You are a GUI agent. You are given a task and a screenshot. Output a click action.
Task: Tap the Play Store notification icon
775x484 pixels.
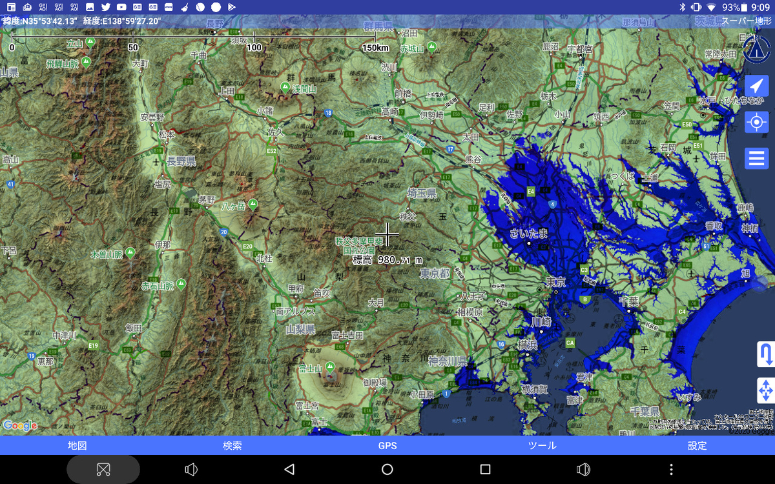pos(231,6)
